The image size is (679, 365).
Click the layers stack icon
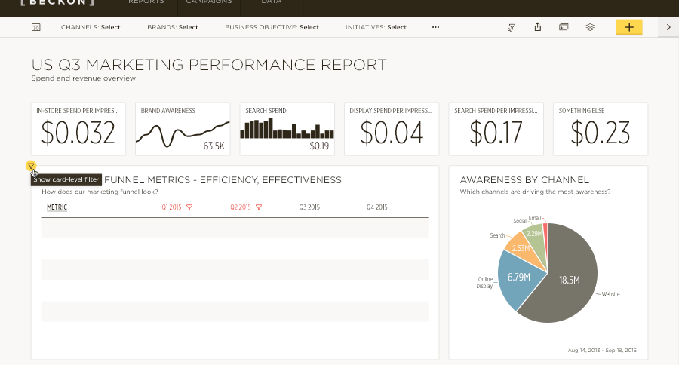pos(590,27)
